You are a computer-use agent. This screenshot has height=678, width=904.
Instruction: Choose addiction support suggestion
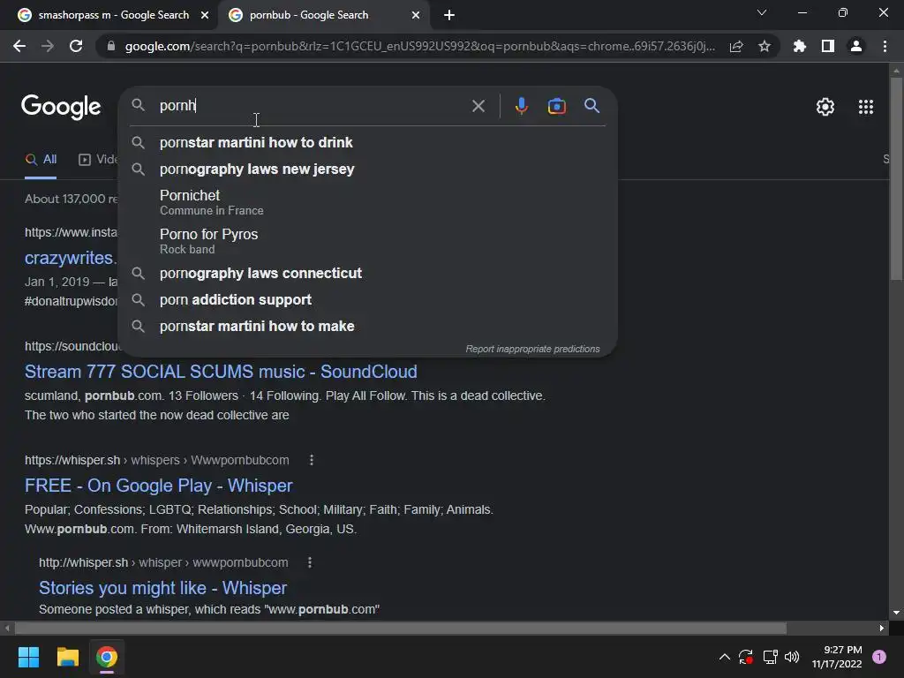pyautogui.click(x=367, y=300)
